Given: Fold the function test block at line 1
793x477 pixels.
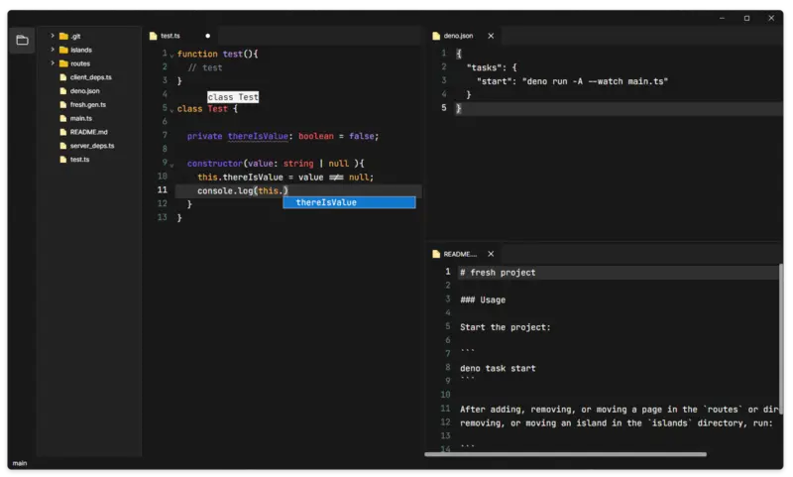Looking at the screenshot, I should click(171, 56).
